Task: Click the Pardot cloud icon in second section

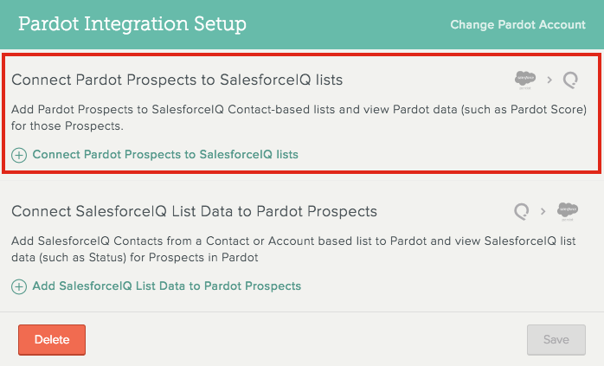Action: click(x=568, y=211)
